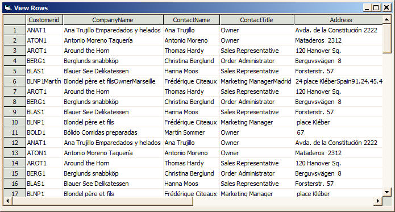Select the ContactTitle column header
The width and height of the screenshot is (395, 212).
pyautogui.click(x=256, y=20)
